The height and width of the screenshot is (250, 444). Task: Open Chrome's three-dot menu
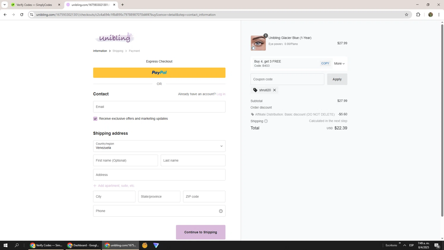439,15
